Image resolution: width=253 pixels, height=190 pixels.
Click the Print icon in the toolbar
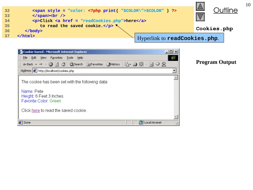135,64
